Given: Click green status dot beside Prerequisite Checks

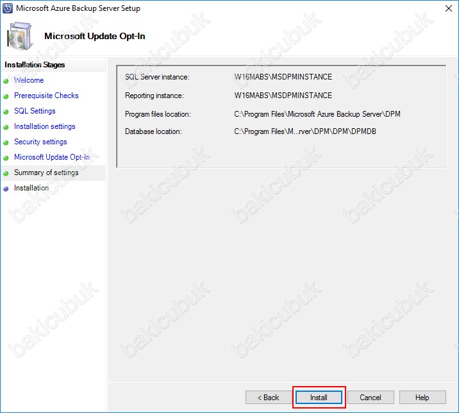Looking at the screenshot, I should (x=6, y=96).
